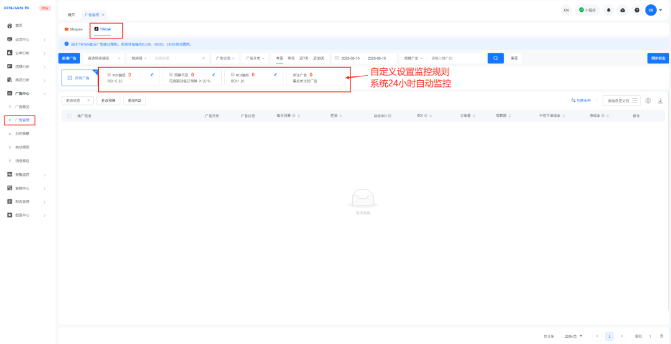This screenshot has width=671, height=344.
Task: Edit the ROI偏高 rule pencil icon
Action: point(276,75)
